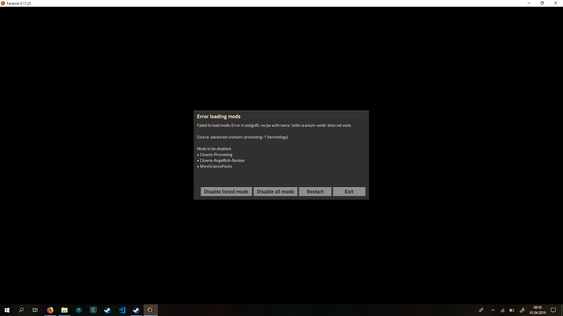Click the Source: advanced-uranium-processing-1 line

coord(243,137)
